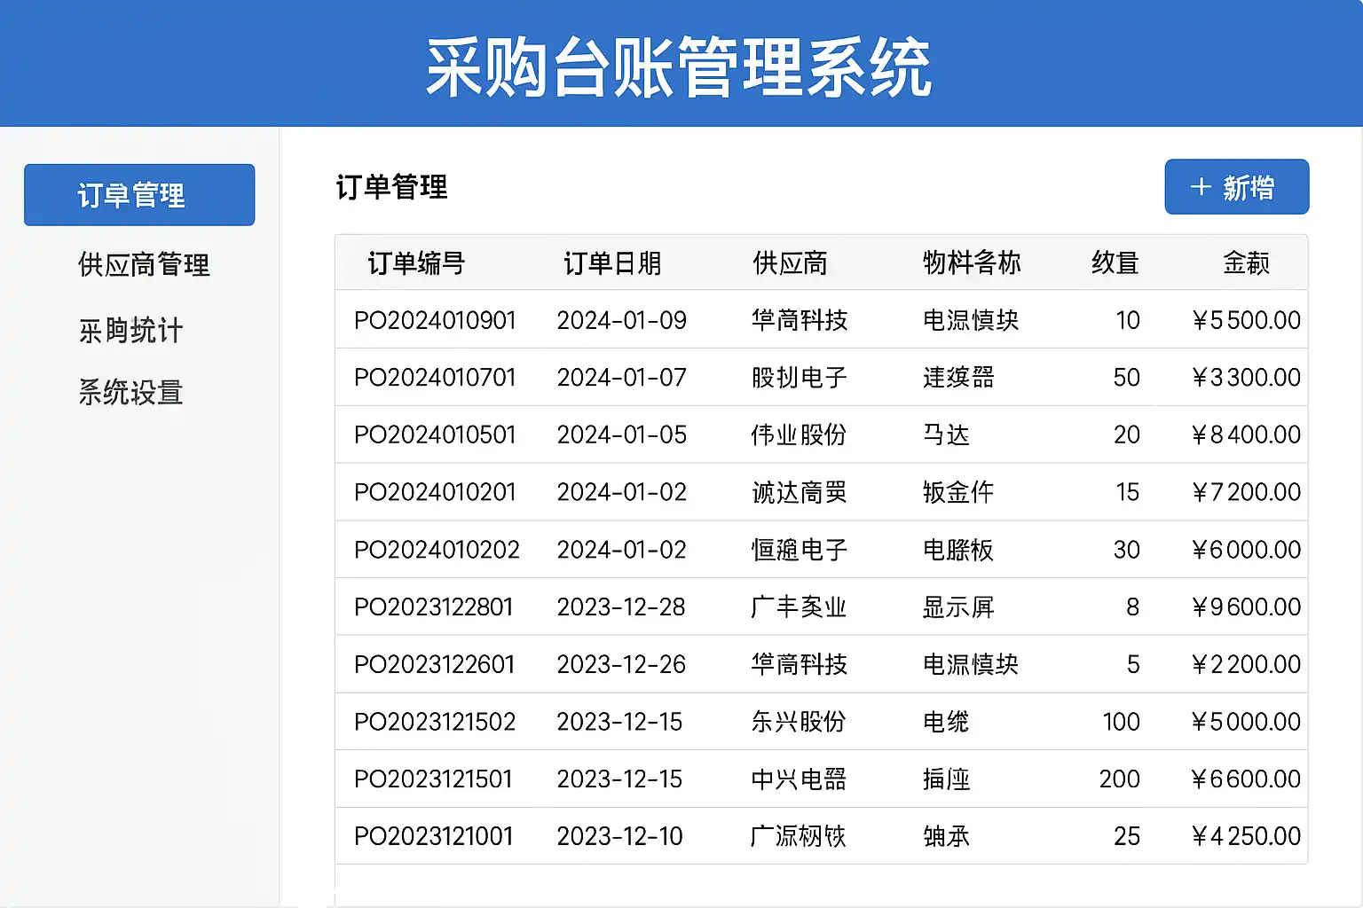
Task: Select order number PO2024010701
Action: point(435,378)
